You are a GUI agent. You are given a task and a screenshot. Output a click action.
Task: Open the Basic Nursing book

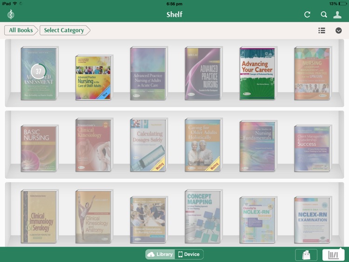[39, 149]
